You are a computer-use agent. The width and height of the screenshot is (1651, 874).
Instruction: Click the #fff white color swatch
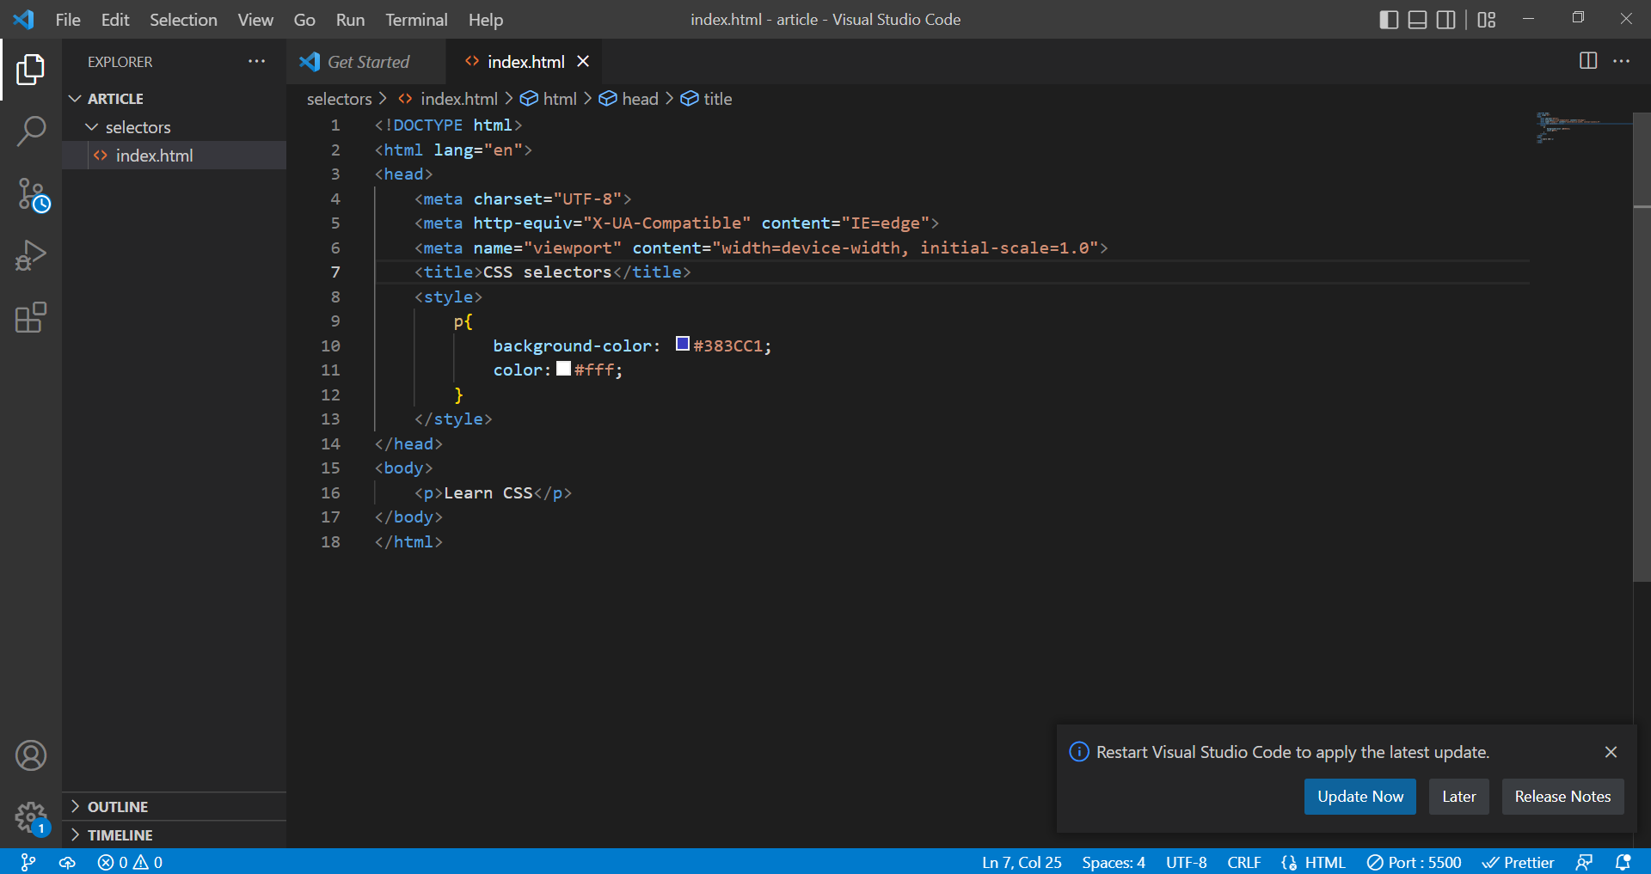564,369
